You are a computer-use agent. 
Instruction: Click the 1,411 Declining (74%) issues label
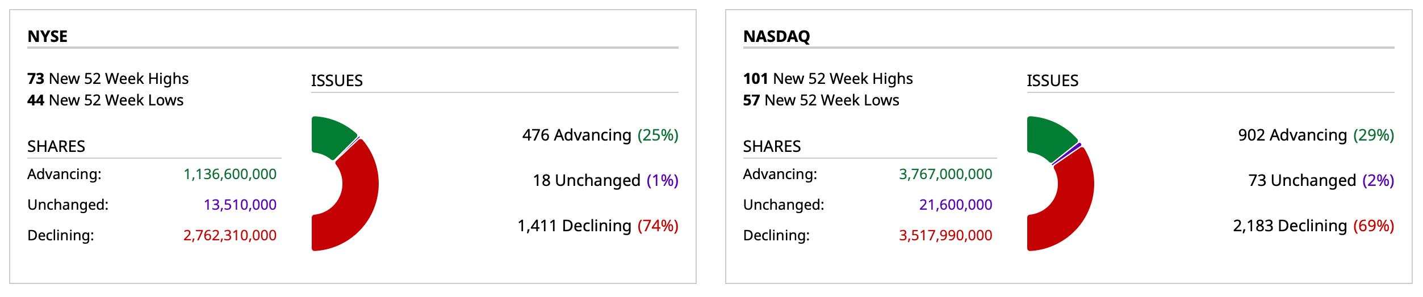(x=598, y=226)
